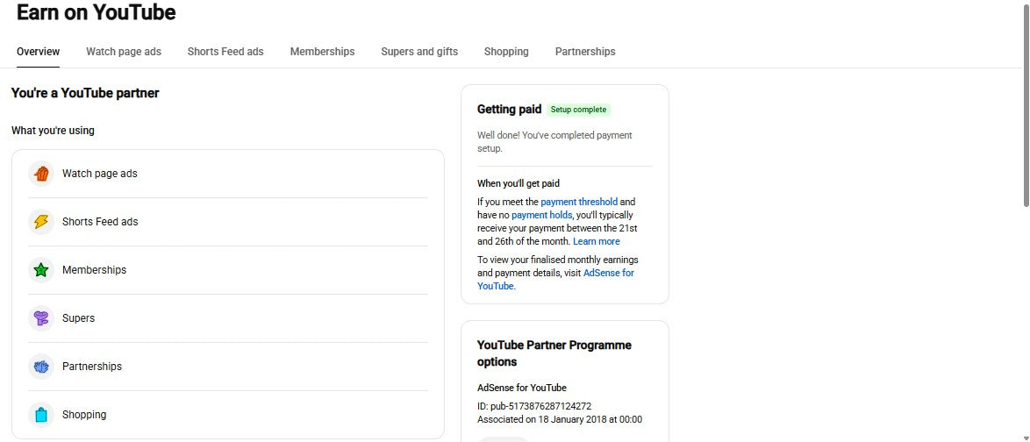The height and width of the screenshot is (442, 1030).
Task: Click the 'When you'll get paid' subheading
Action: pos(519,184)
